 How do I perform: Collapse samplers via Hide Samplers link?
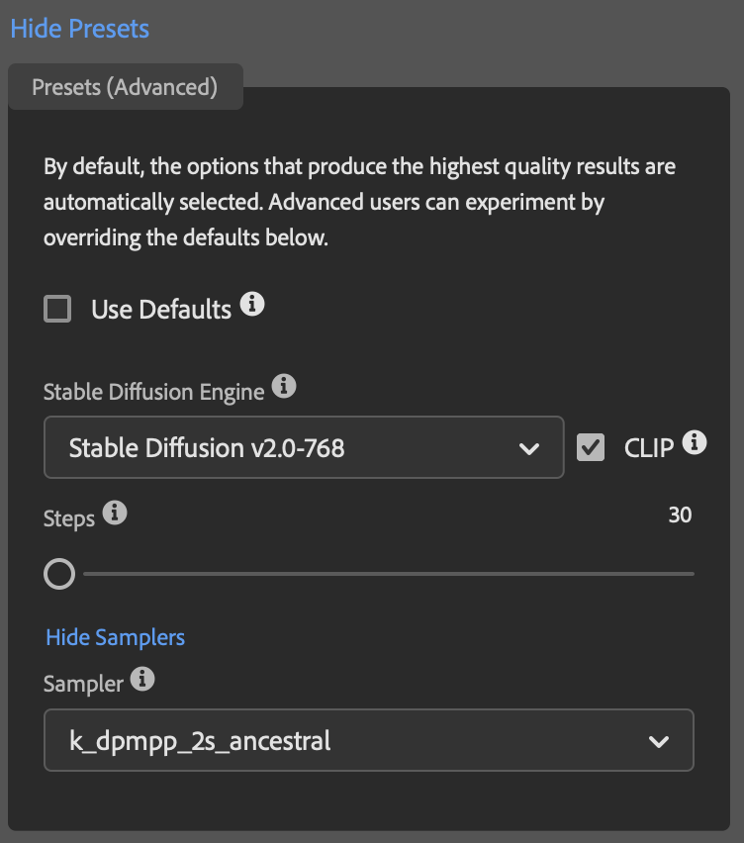115,637
